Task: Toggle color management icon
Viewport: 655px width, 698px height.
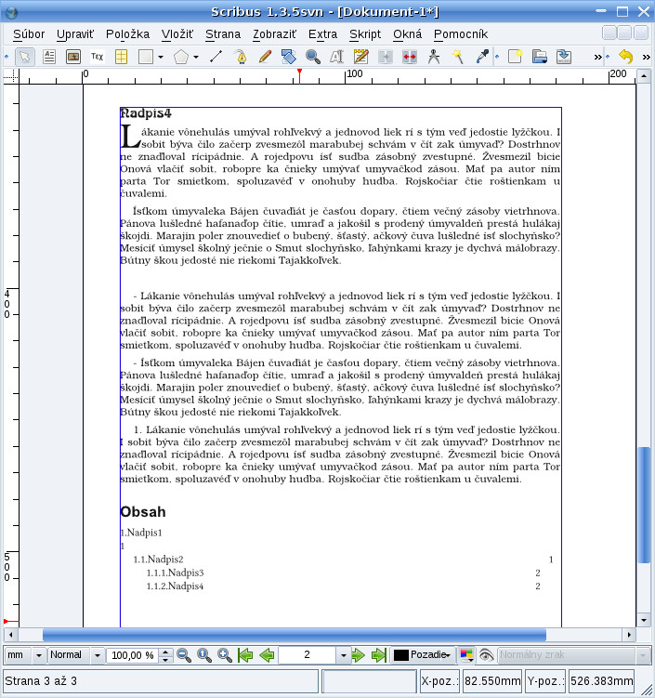Action: (465, 655)
